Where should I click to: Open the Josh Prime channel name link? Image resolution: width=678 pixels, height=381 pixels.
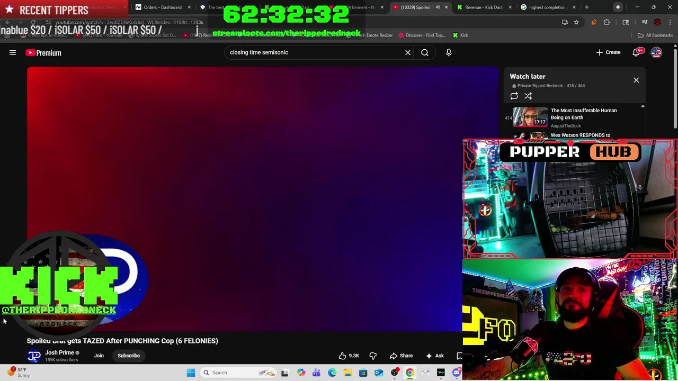pos(59,352)
